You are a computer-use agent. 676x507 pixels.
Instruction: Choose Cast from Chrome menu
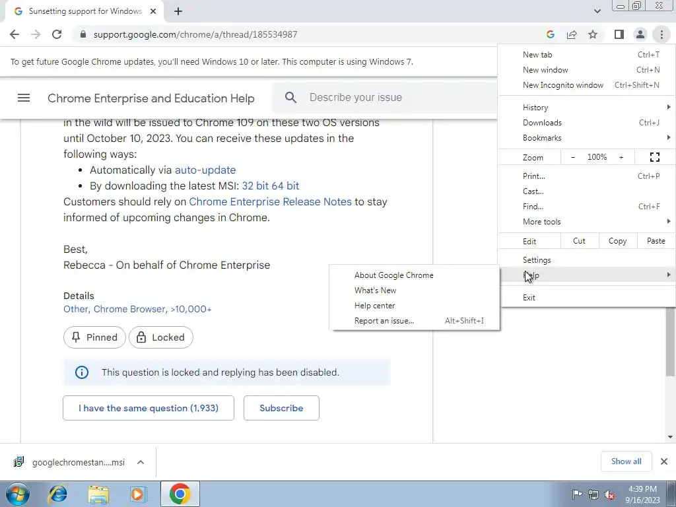[586, 191]
